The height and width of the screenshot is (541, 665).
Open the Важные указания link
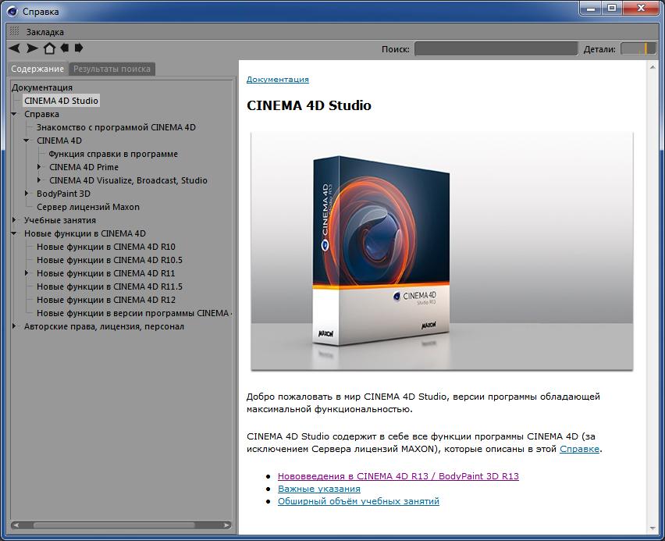coord(319,489)
